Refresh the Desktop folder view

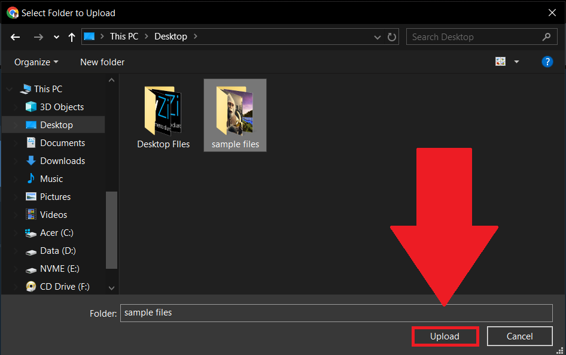[x=392, y=37]
